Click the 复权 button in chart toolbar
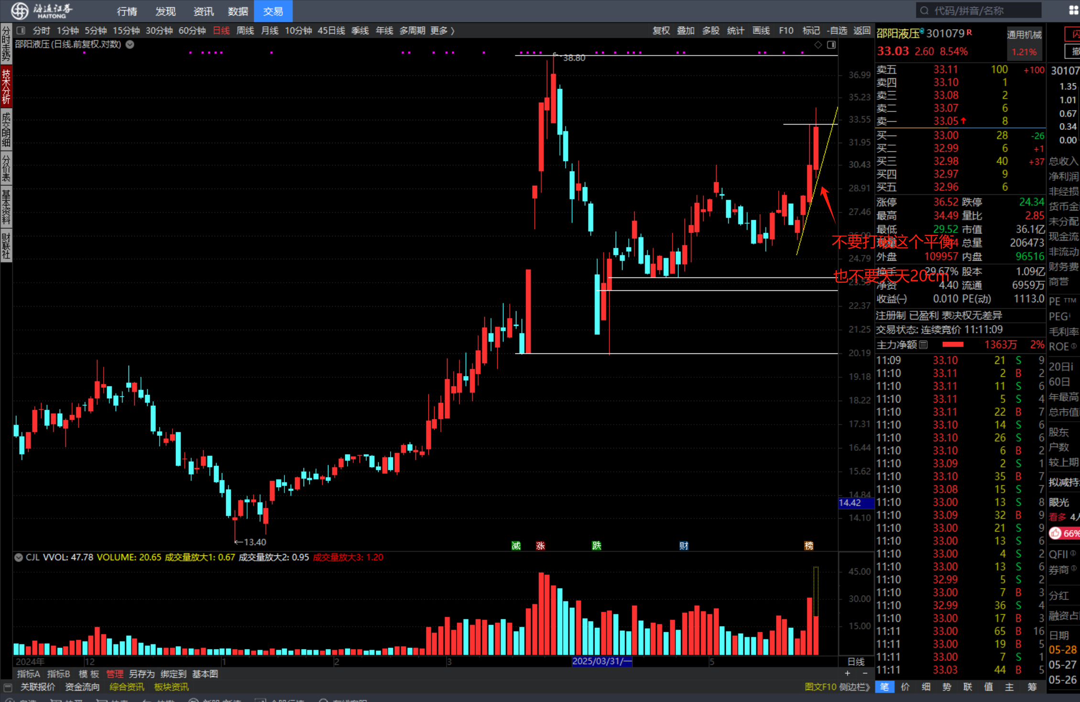 pyautogui.click(x=661, y=31)
